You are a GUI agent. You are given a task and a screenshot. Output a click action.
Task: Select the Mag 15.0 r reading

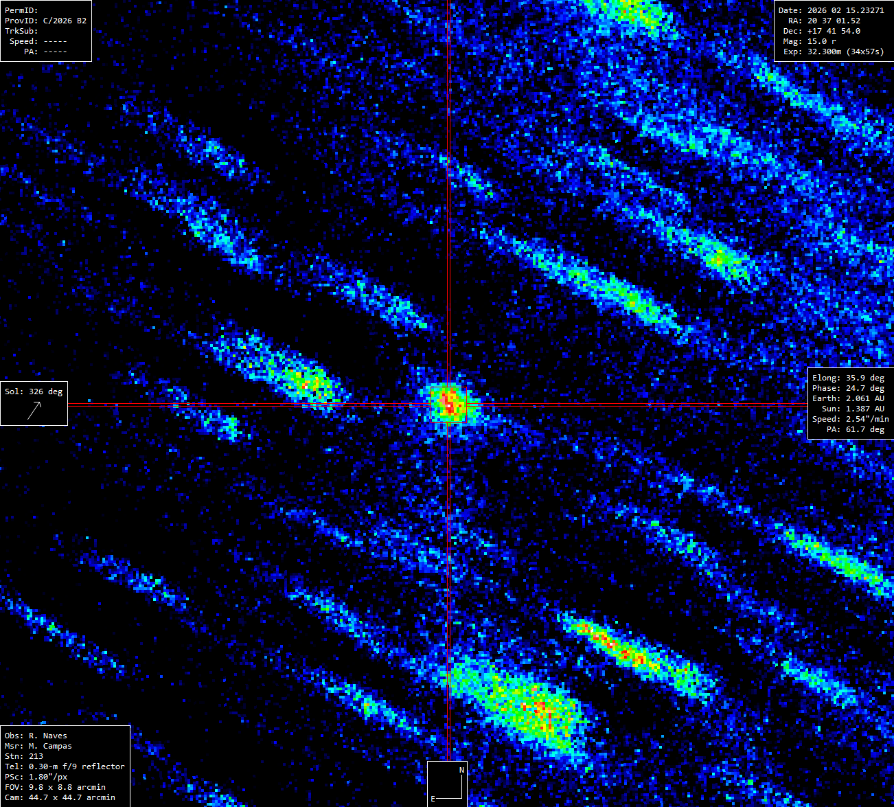(x=810, y=41)
